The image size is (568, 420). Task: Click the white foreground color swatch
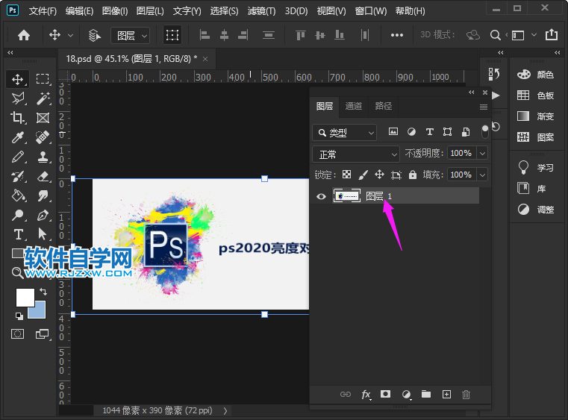pyautogui.click(x=25, y=297)
